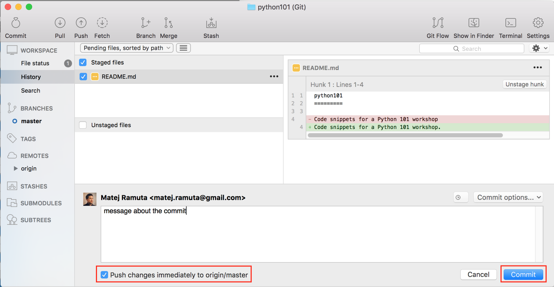The width and height of the screenshot is (554, 287).
Task: Click the Subtrees section icon
Action: click(x=12, y=220)
